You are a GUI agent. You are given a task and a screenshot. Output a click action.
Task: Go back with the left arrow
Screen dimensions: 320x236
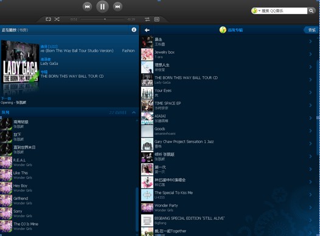(147, 30)
